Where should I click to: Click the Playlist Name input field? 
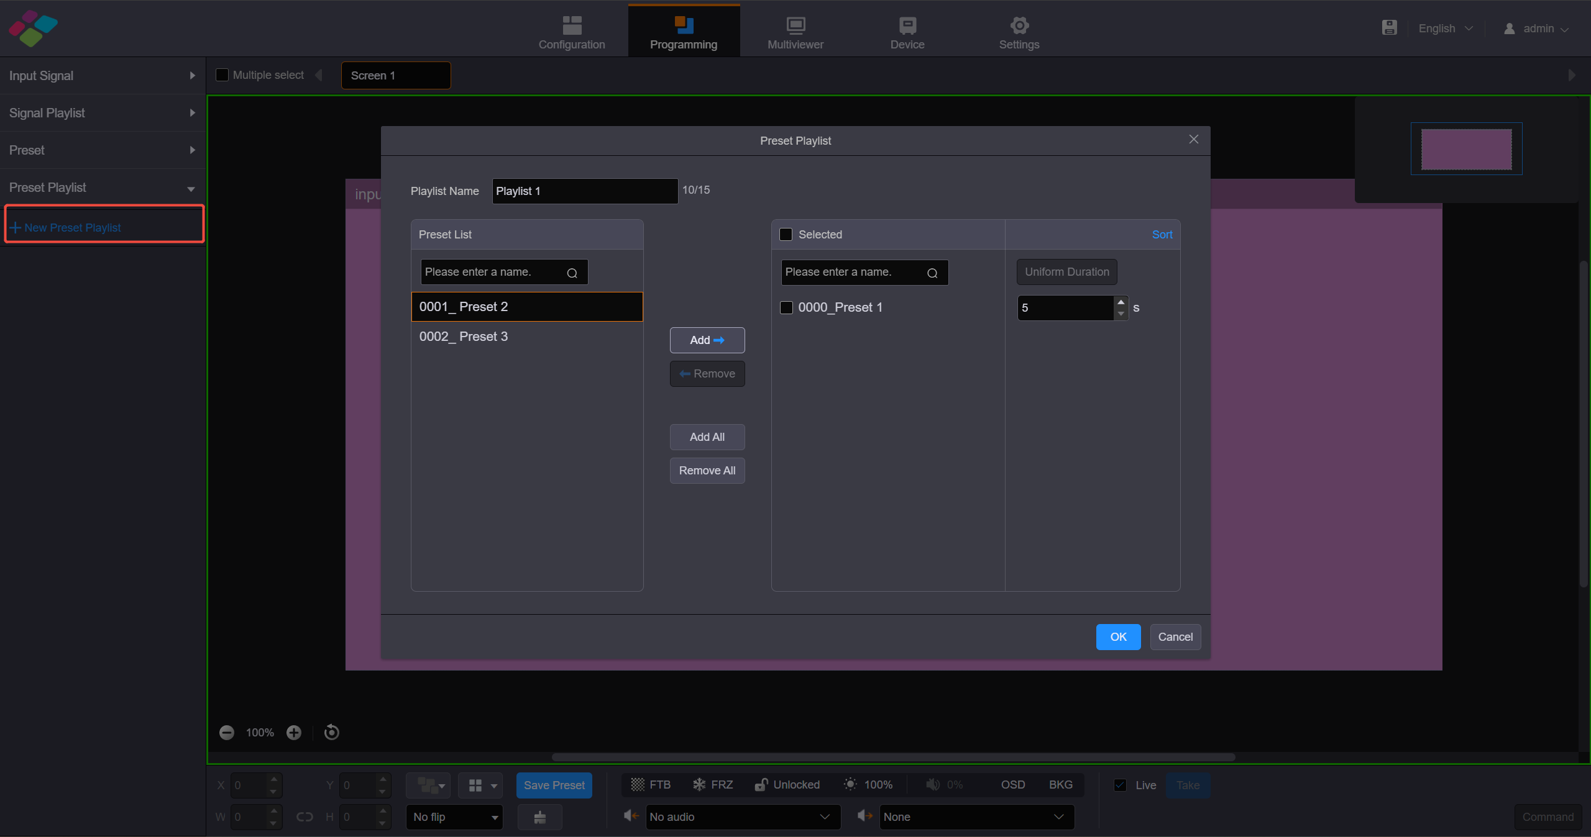pyautogui.click(x=584, y=191)
